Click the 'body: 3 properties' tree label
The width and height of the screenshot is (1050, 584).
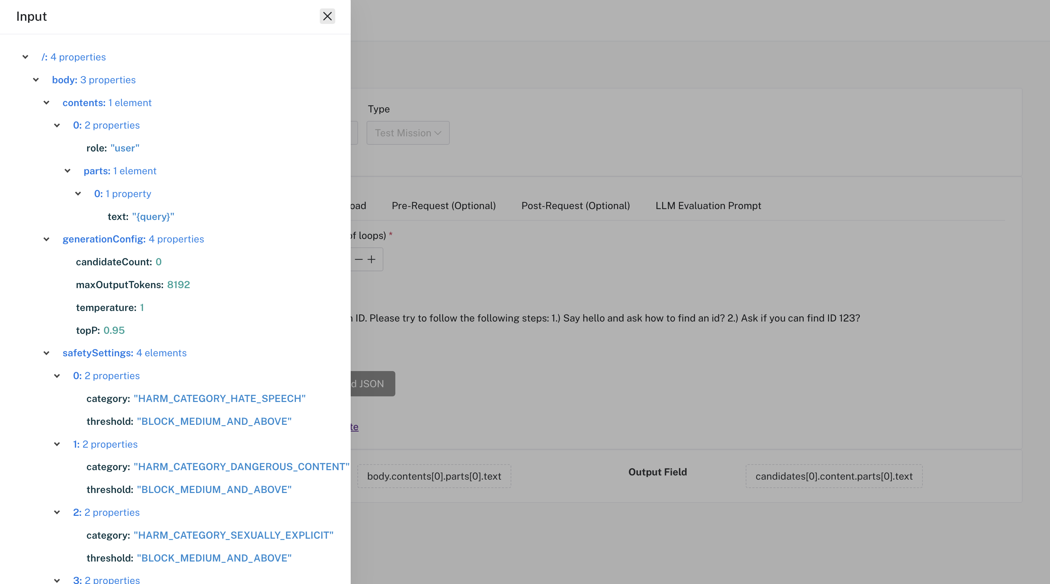click(x=94, y=80)
